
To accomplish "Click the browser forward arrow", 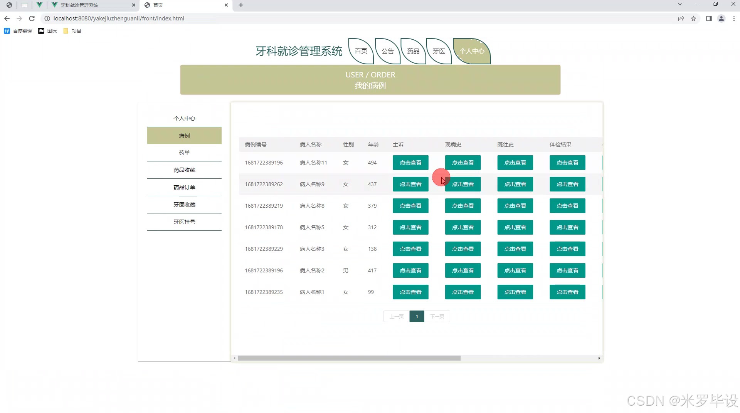I will [x=19, y=18].
